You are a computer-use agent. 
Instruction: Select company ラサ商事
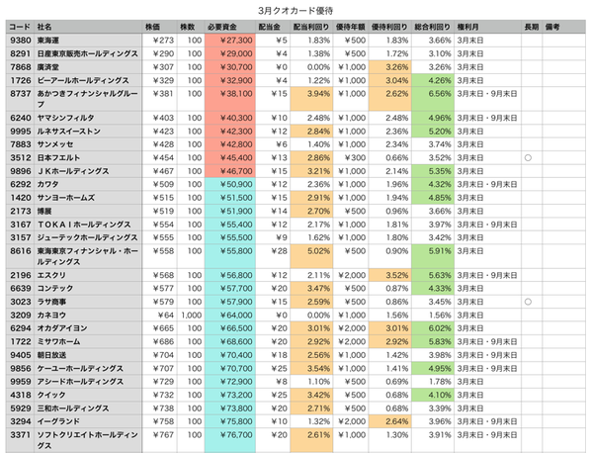[x=51, y=302]
